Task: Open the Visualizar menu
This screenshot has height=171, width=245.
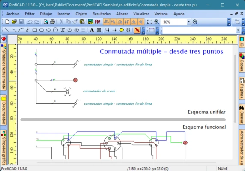Action: tap(141, 14)
